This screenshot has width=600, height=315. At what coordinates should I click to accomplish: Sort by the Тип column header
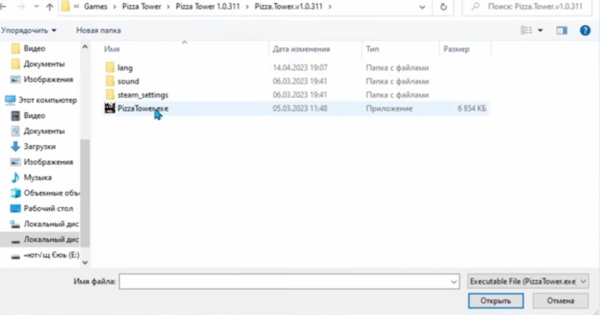pyautogui.click(x=373, y=49)
